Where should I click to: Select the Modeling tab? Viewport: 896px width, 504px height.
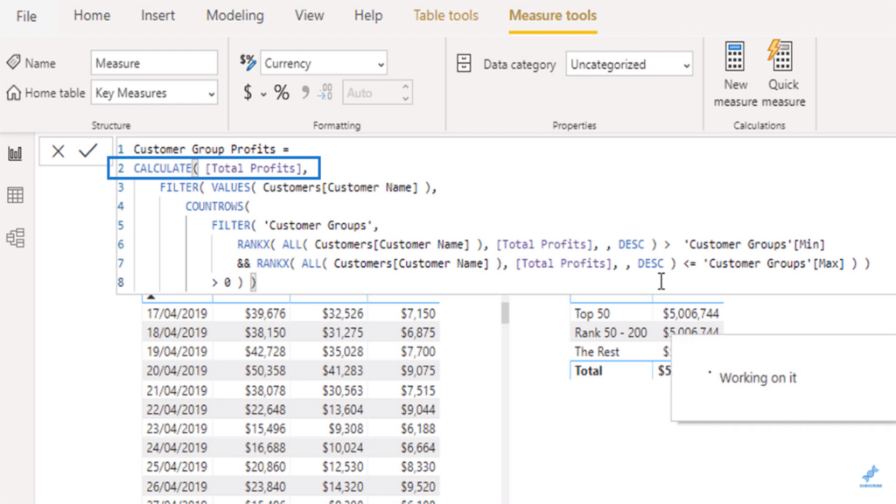(x=234, y=16)
